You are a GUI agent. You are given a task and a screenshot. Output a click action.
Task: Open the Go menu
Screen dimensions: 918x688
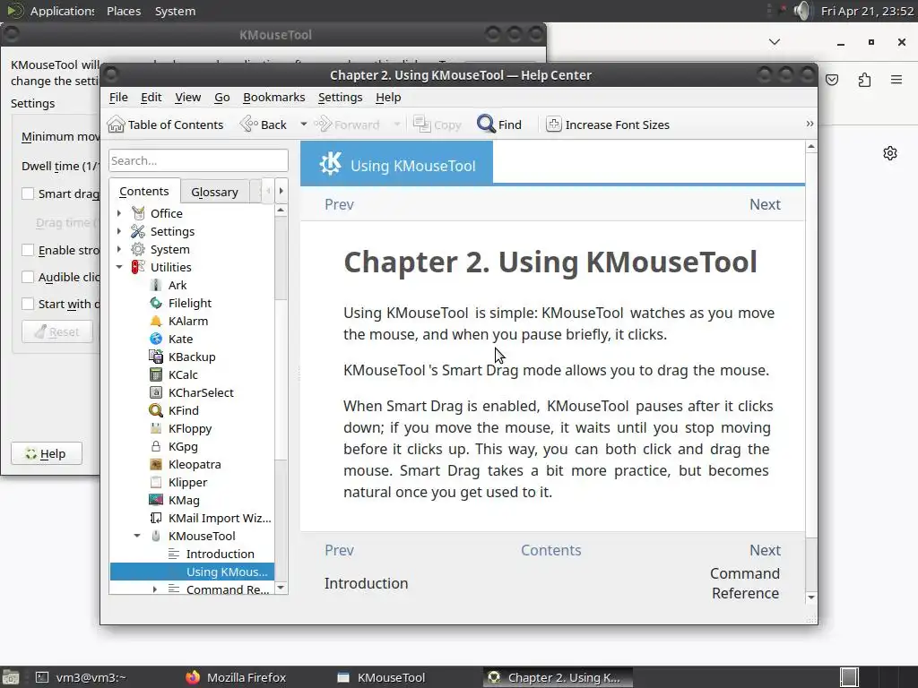point(222,97)
